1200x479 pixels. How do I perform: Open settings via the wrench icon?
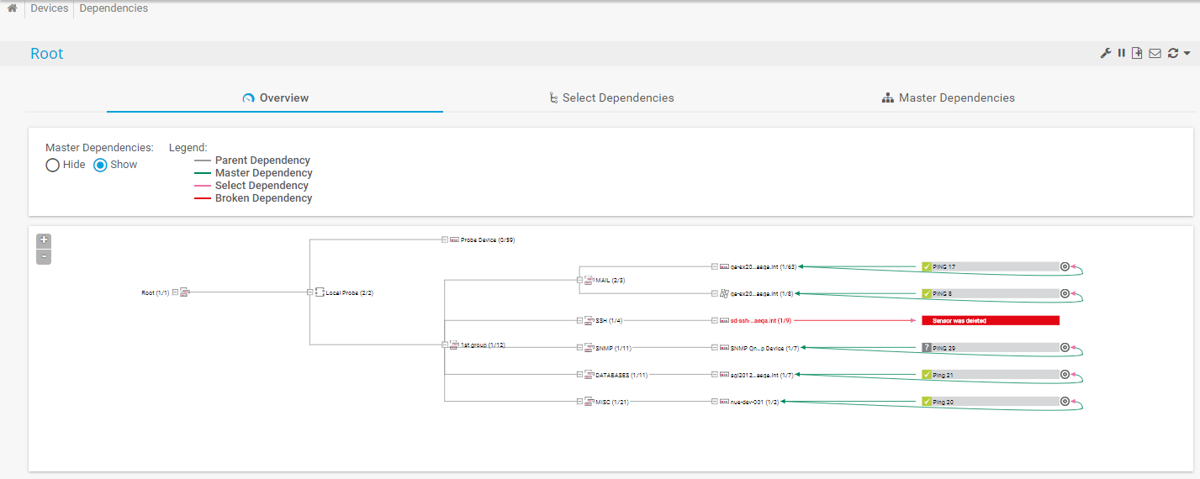(x=1106, y=54)
